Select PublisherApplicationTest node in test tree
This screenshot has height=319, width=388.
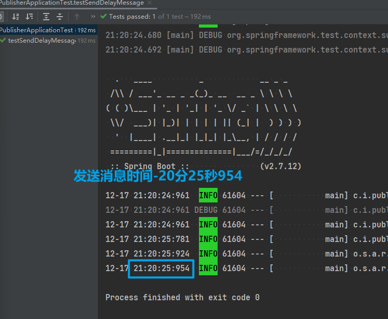36,30
